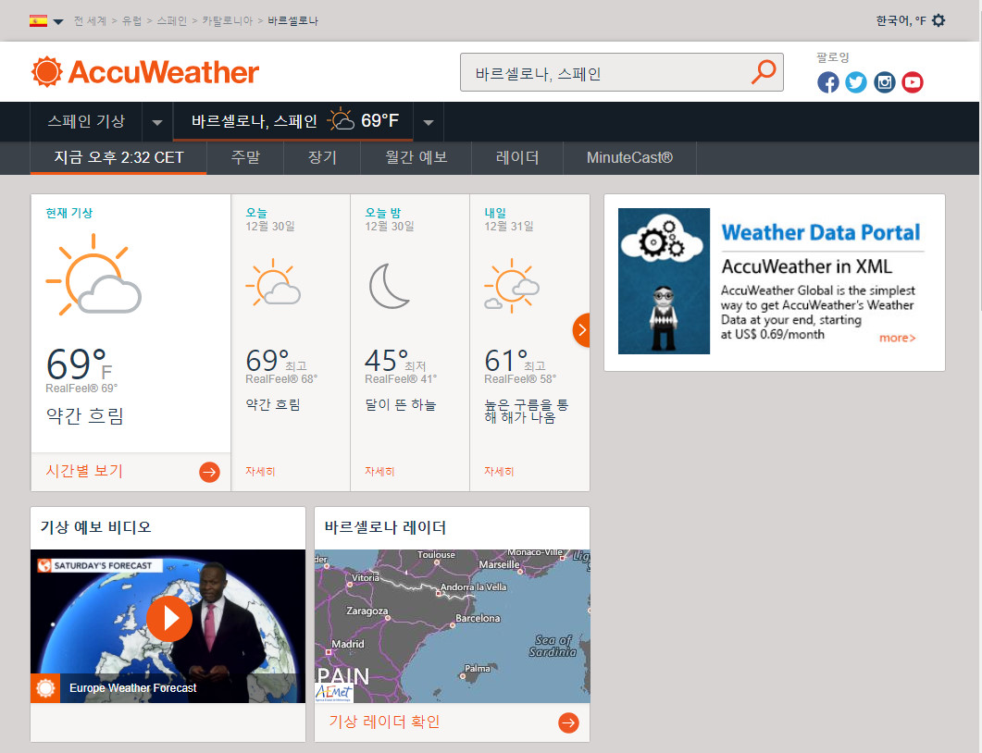
Task: Open the MinuteCast® tab
Action: coord(629,158)
